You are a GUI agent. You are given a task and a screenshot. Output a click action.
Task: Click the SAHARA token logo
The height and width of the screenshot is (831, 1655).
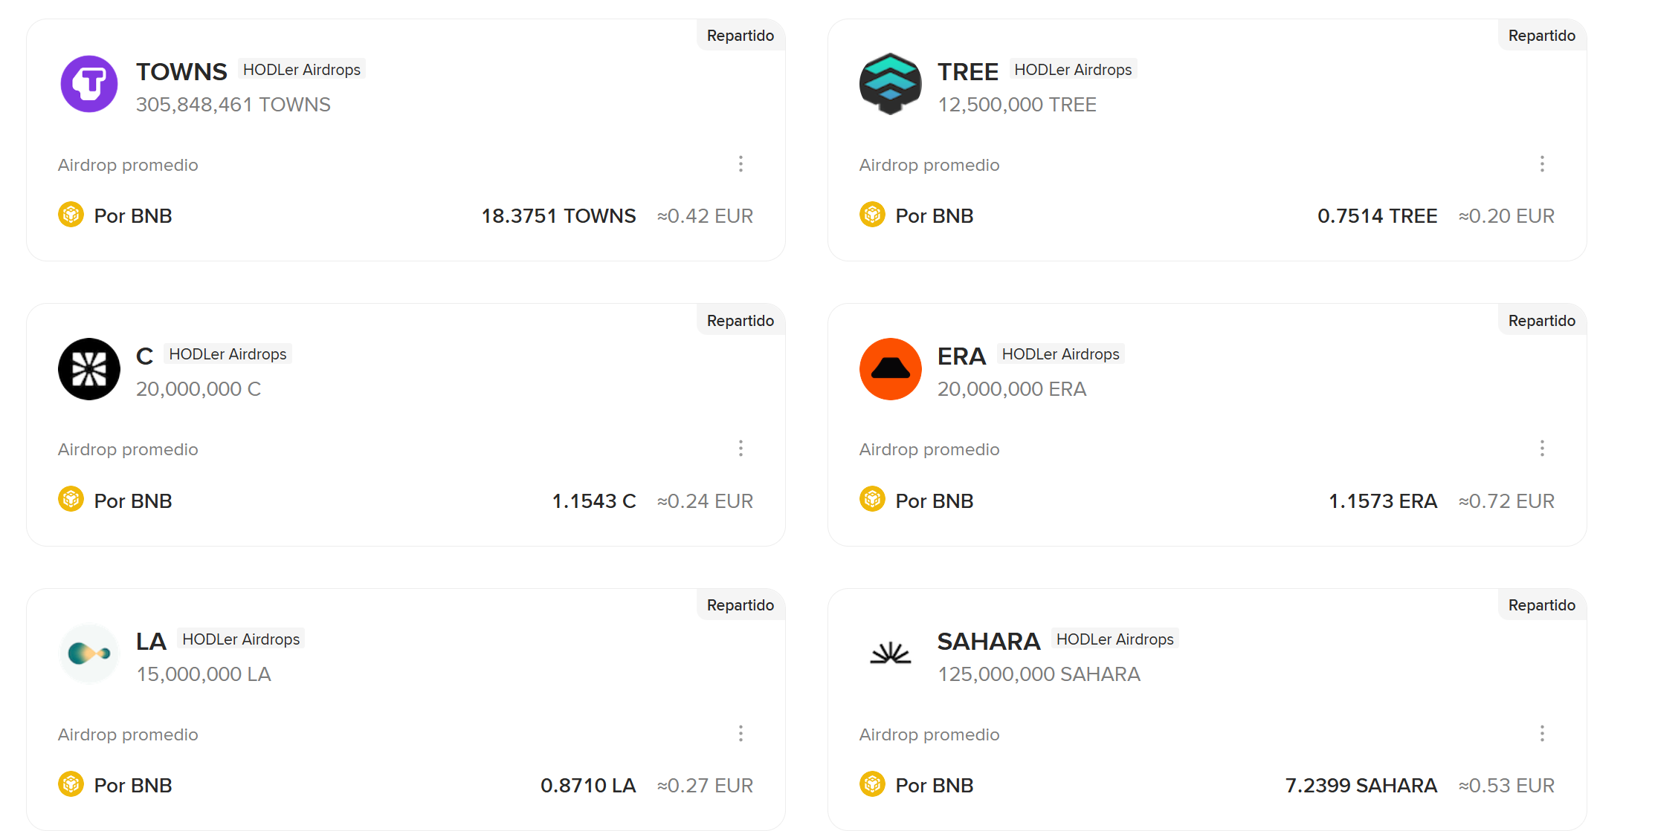click(x=890, y=654)
